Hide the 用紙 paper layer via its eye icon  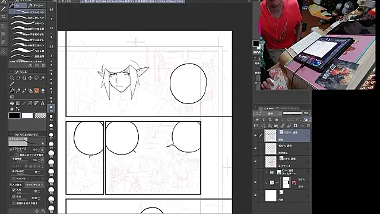coord(255,196)
